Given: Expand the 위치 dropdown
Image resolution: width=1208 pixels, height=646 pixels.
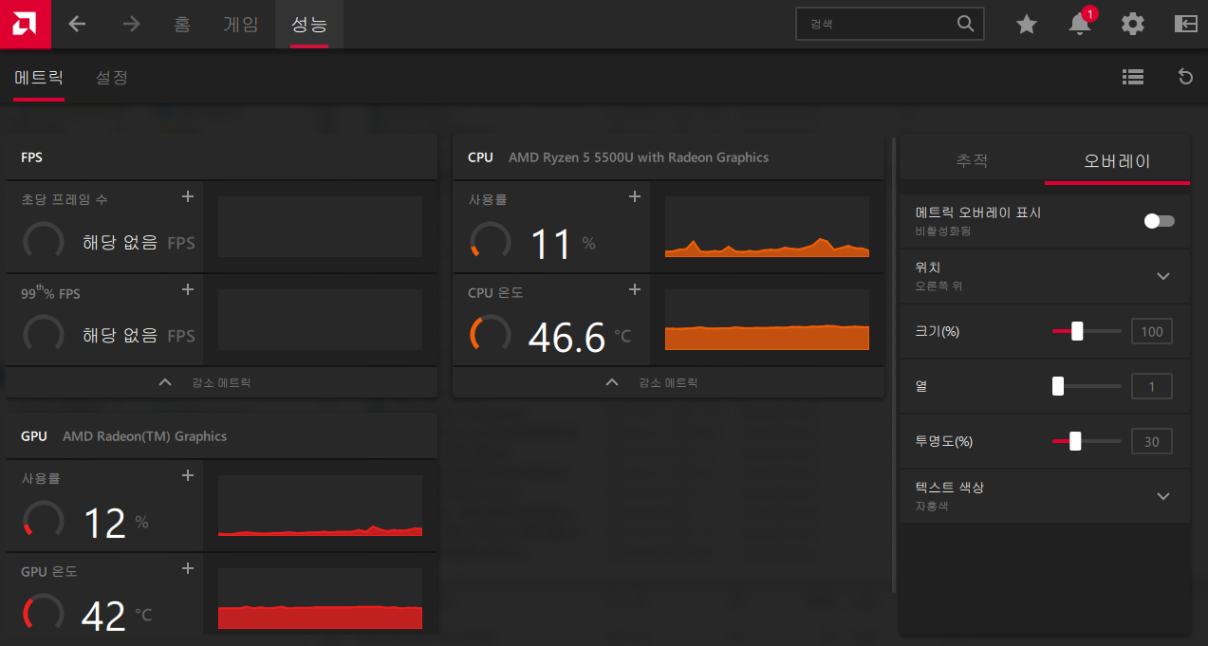Looking at the screenshot, I should (1163, 276).
